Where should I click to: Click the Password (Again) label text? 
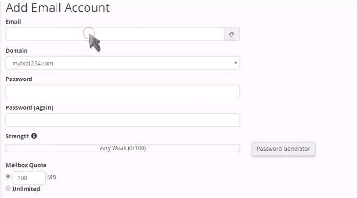(29, 107)
